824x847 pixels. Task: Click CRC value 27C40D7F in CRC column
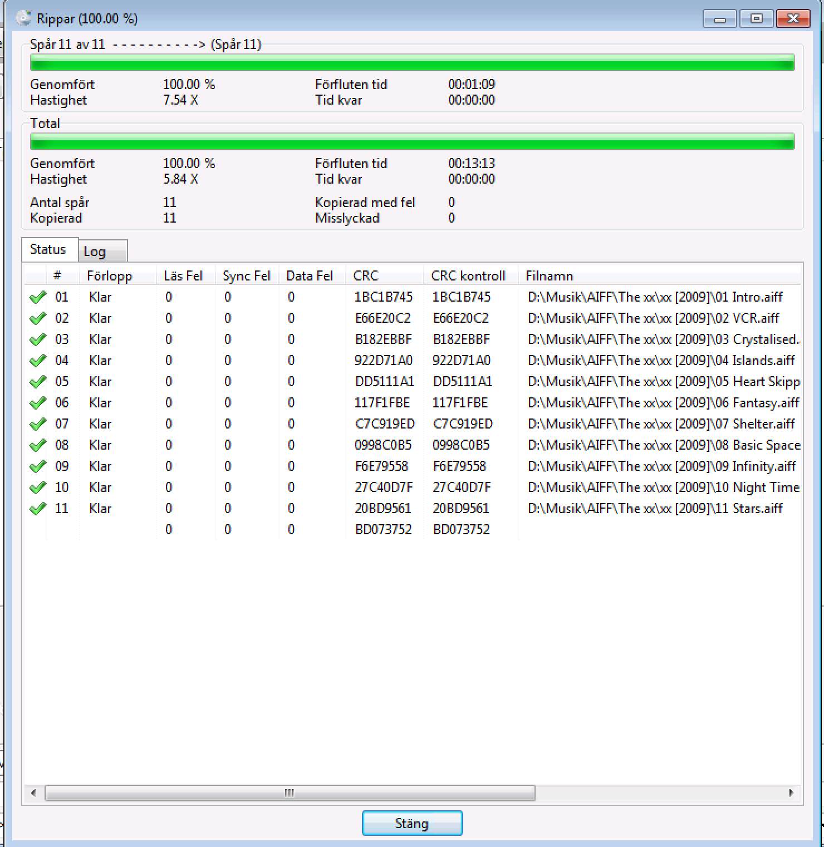(x=384, y=487)
